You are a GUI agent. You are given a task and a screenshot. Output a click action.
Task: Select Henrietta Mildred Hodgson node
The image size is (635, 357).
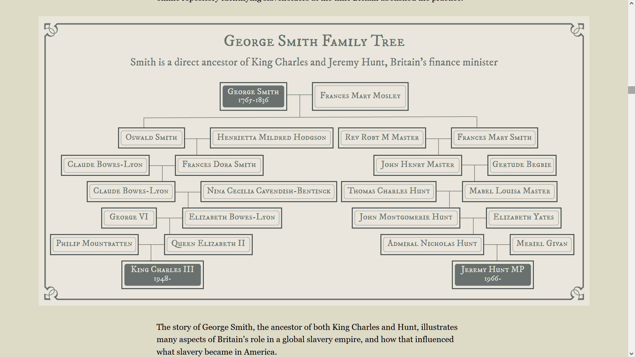(272, 138)
